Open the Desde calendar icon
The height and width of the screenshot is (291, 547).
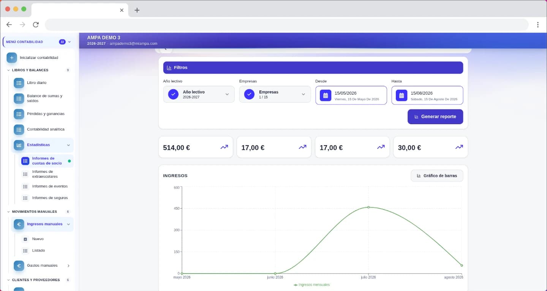point(326,95)
